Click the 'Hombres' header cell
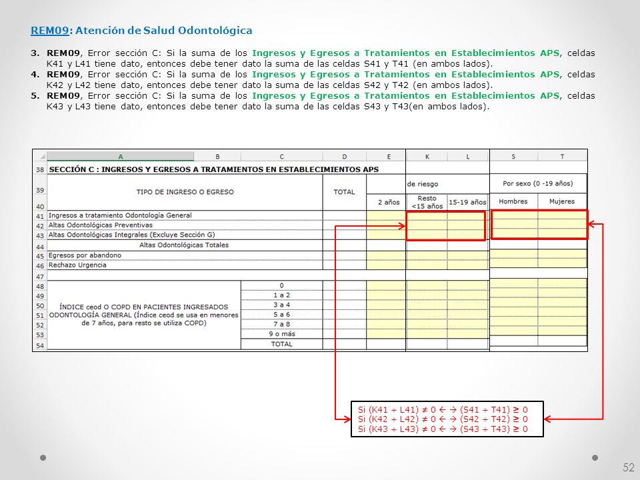The height and width of the screenshot is (480, 640). (x=513, y=201)
